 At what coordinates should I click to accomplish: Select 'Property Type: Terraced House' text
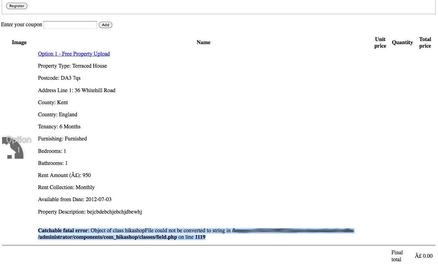(x=73, y=66)
